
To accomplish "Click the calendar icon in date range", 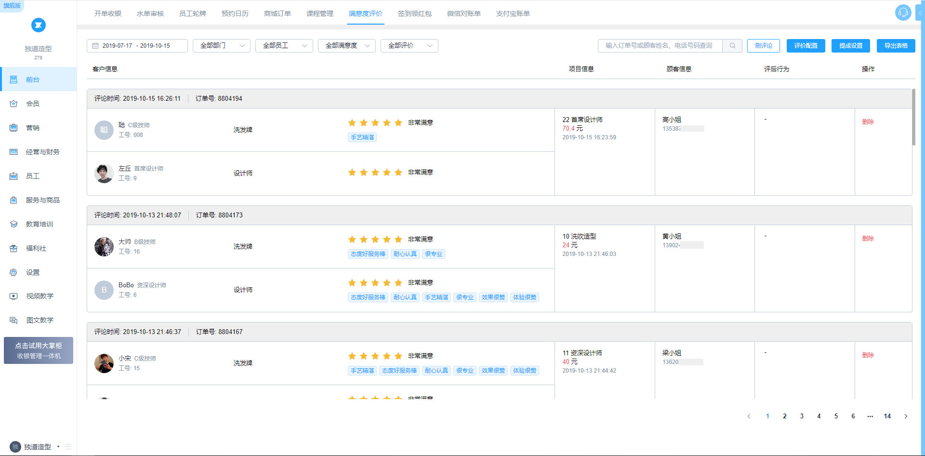I will point(95,46).
